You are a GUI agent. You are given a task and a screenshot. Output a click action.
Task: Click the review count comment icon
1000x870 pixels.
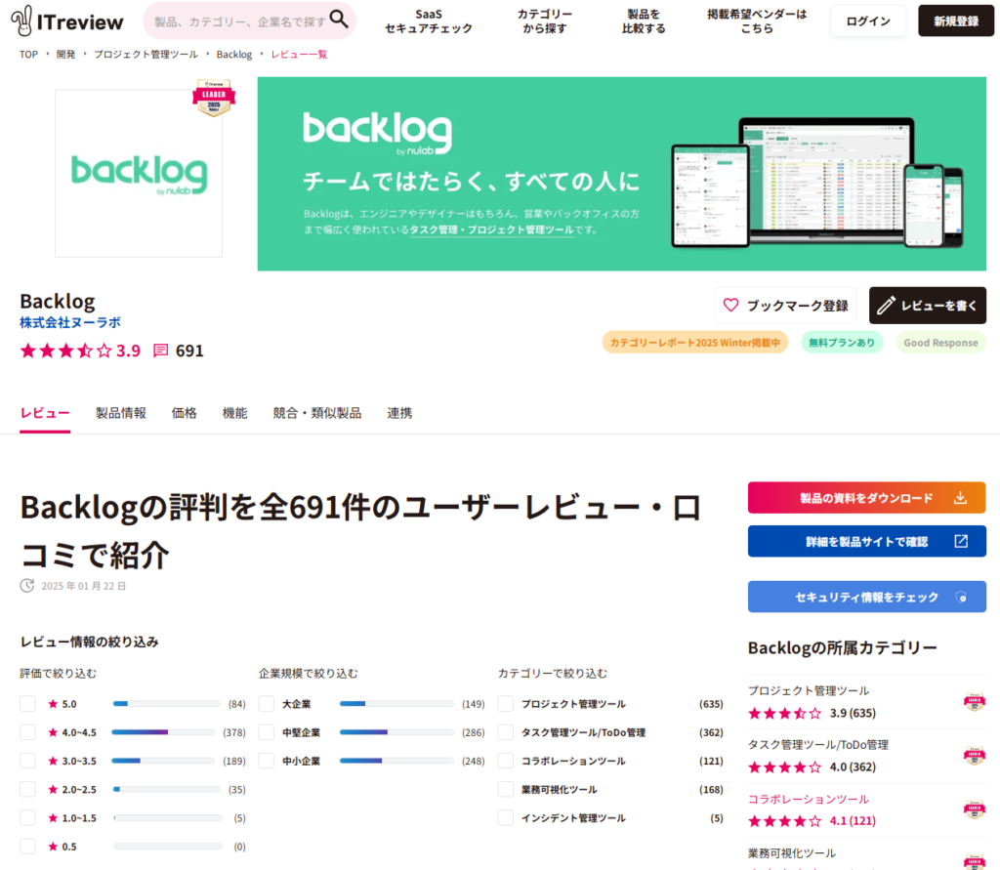click(161, 351)
